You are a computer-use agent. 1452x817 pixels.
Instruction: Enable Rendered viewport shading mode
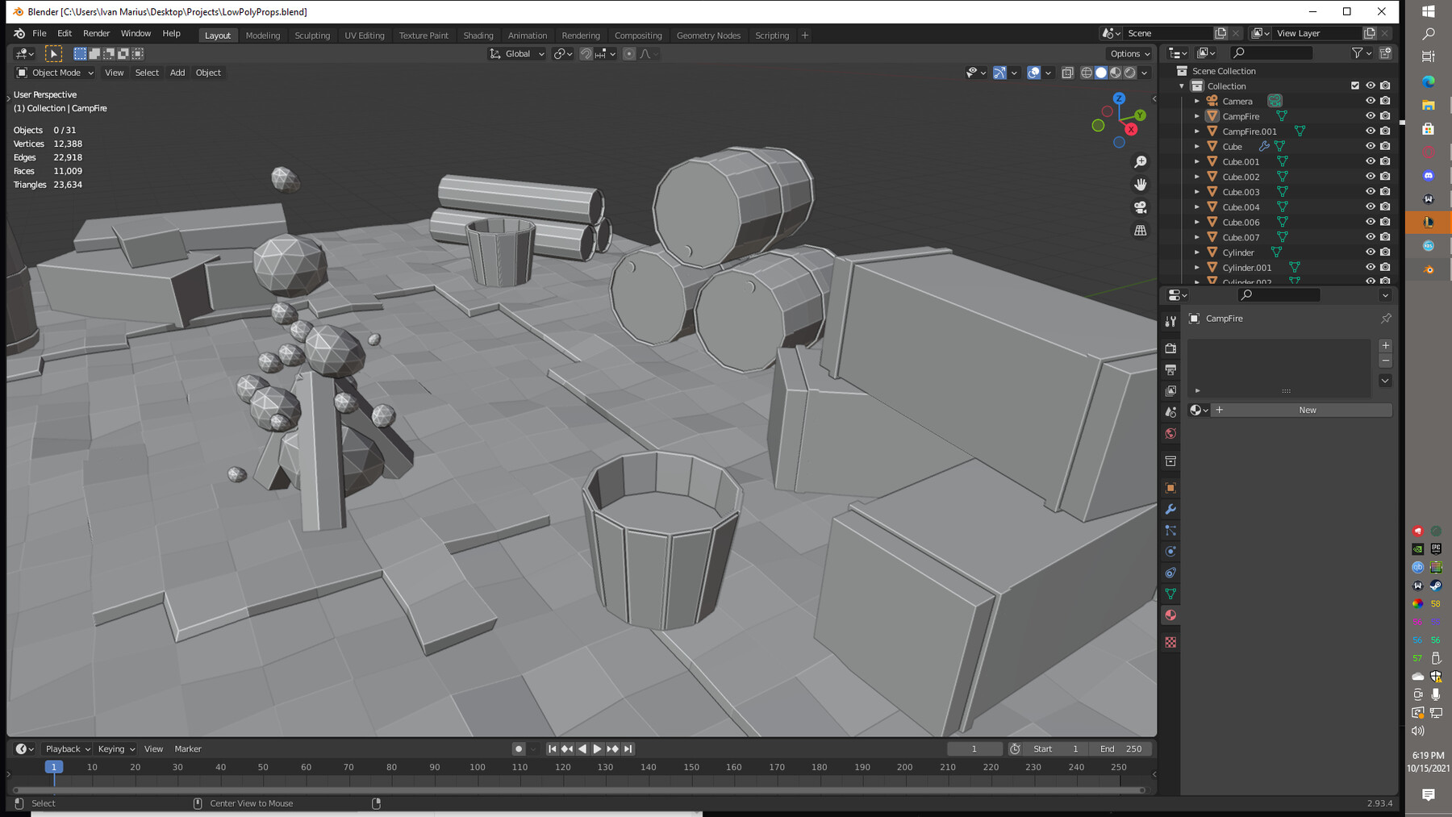click(x=1132, y=73)
